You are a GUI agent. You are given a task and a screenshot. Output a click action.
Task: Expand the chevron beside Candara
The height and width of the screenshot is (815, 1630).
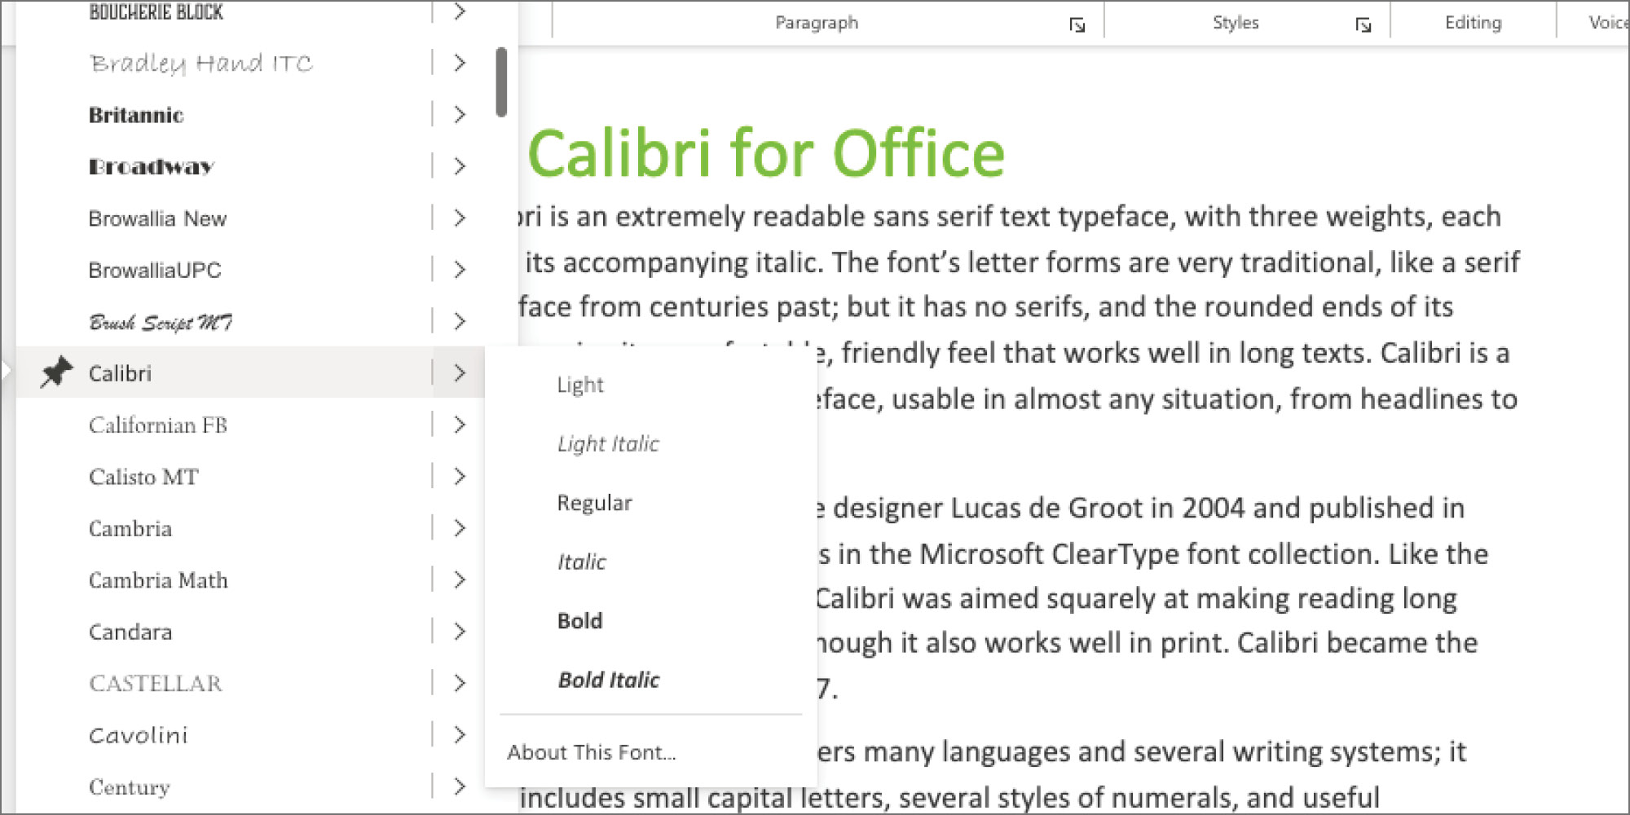point(460,632)
